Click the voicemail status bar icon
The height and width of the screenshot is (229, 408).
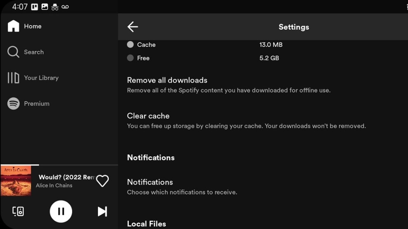[x=65, y=7]
